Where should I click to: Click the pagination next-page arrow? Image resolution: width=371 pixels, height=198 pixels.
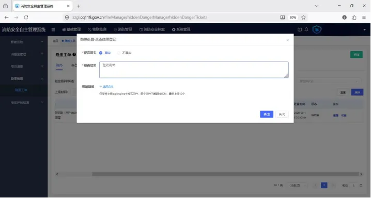point(333,185)
